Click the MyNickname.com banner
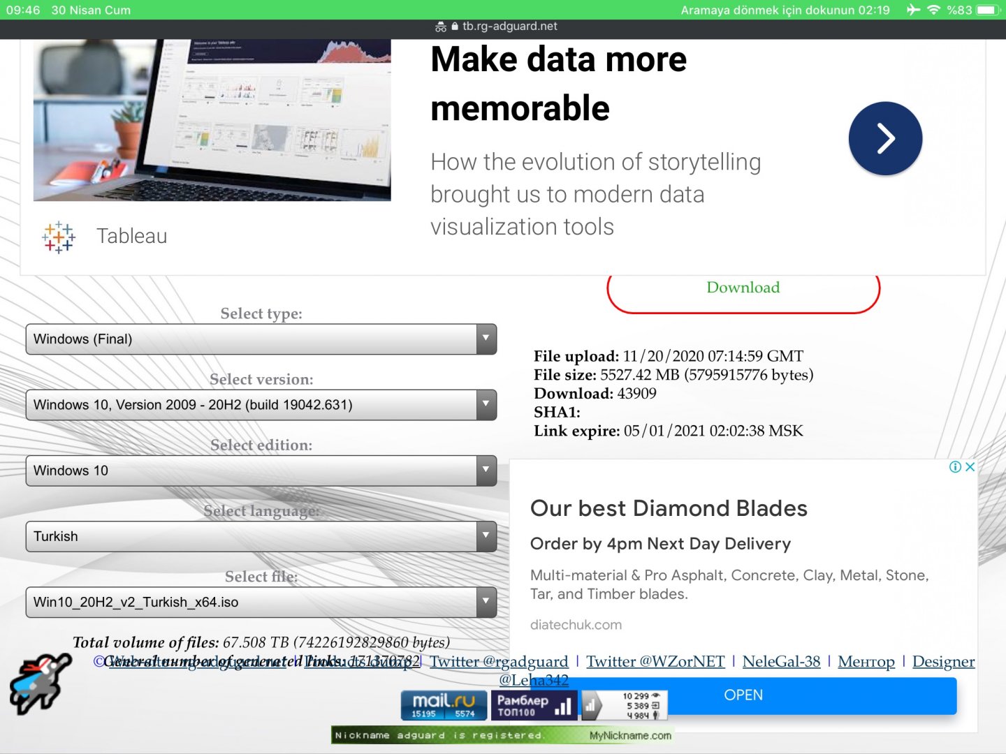Screen dimensions: 1006x754 coord(502,735)
